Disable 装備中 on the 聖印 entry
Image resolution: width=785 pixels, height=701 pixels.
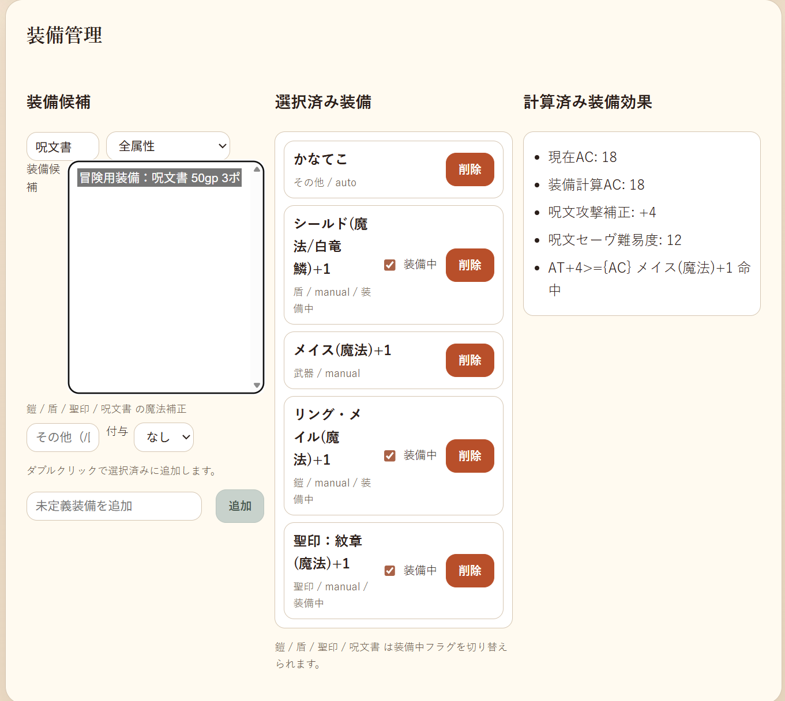[x=390, y=570]
